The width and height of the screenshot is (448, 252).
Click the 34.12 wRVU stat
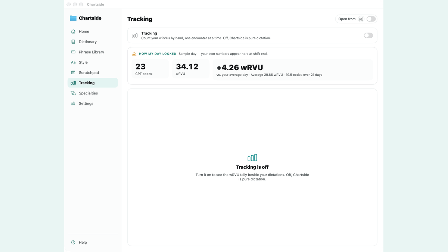point(191,69)
